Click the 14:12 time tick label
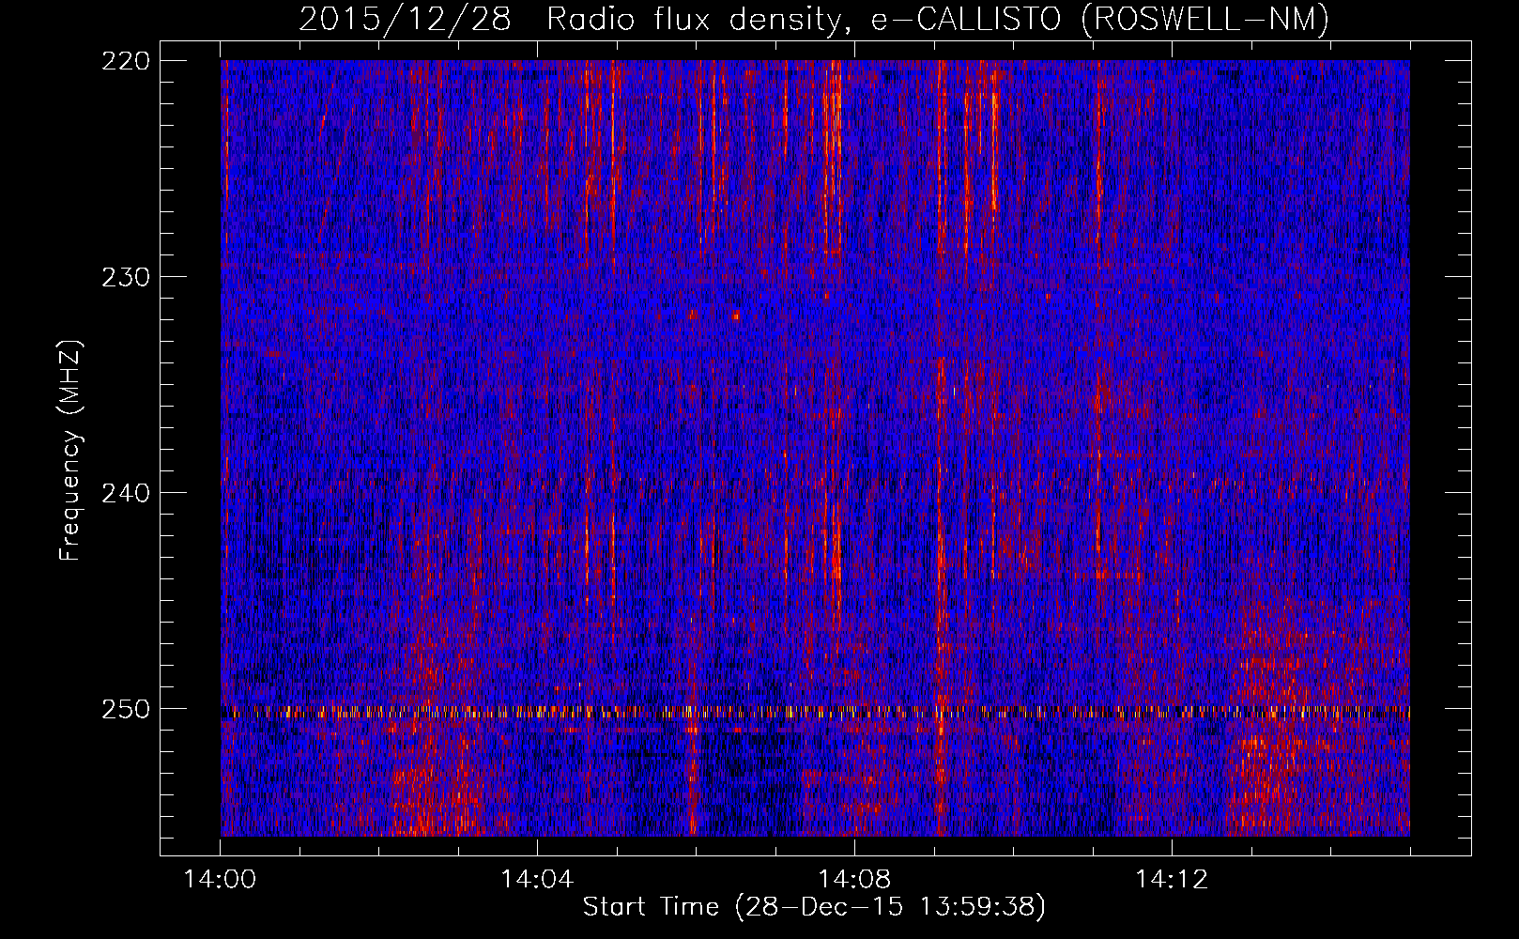The width and height of the screenshot is (1519, 939). click(x=1172, y=880)
